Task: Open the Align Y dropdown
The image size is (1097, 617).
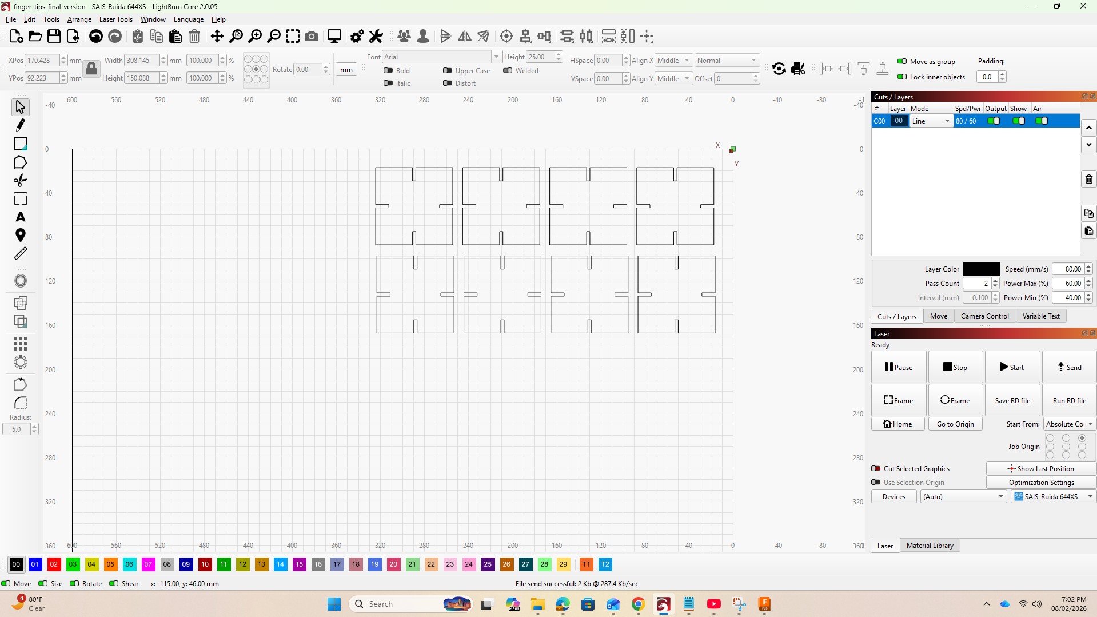Action: coord(674,79)
